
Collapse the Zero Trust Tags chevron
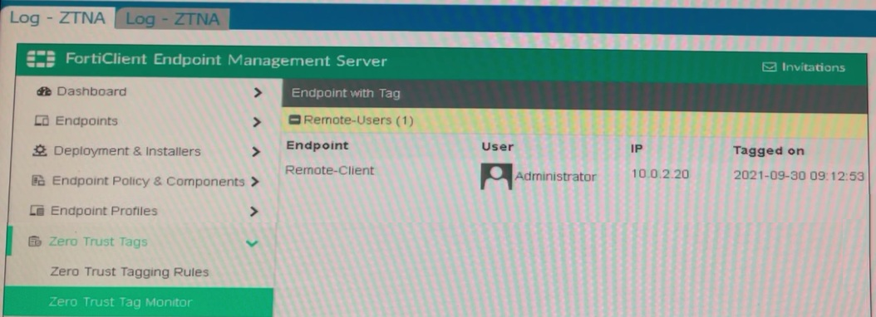253,243
